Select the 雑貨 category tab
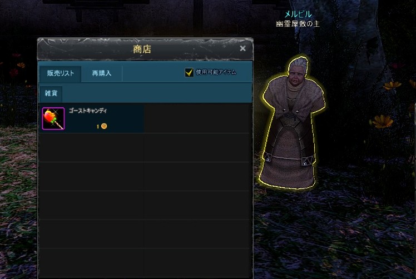Image resolution: width=416 pixels, height=279 pixels. pos(51,93)
